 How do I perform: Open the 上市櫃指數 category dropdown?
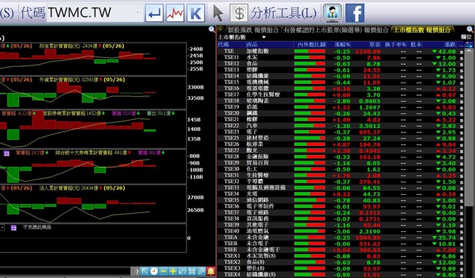264,37
